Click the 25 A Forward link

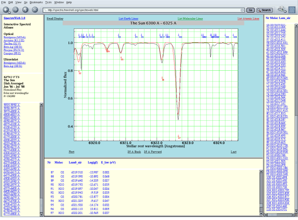point(153,152)
